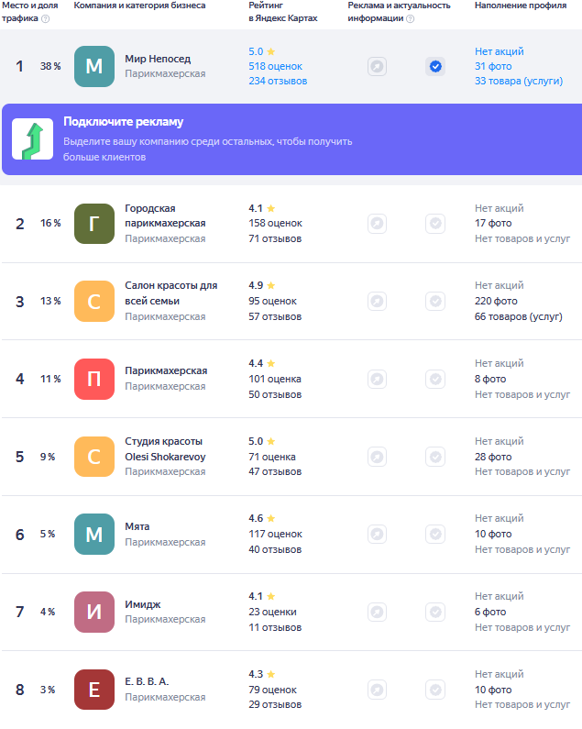Click the 'Компания и категория бизнеса' column header
Image resolution: width=582 pixels, height=729 pixels.
pos(139,6)
